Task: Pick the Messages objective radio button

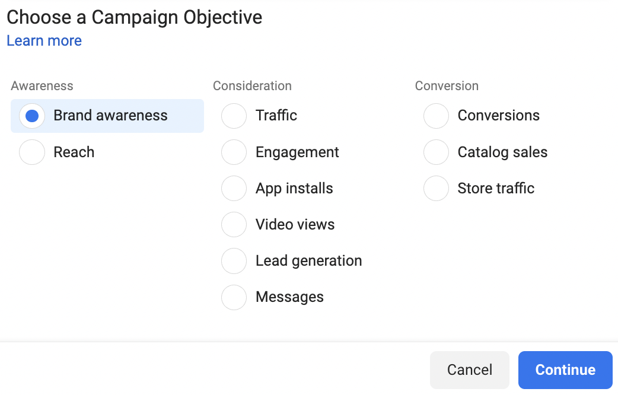Action: point(234,297)
